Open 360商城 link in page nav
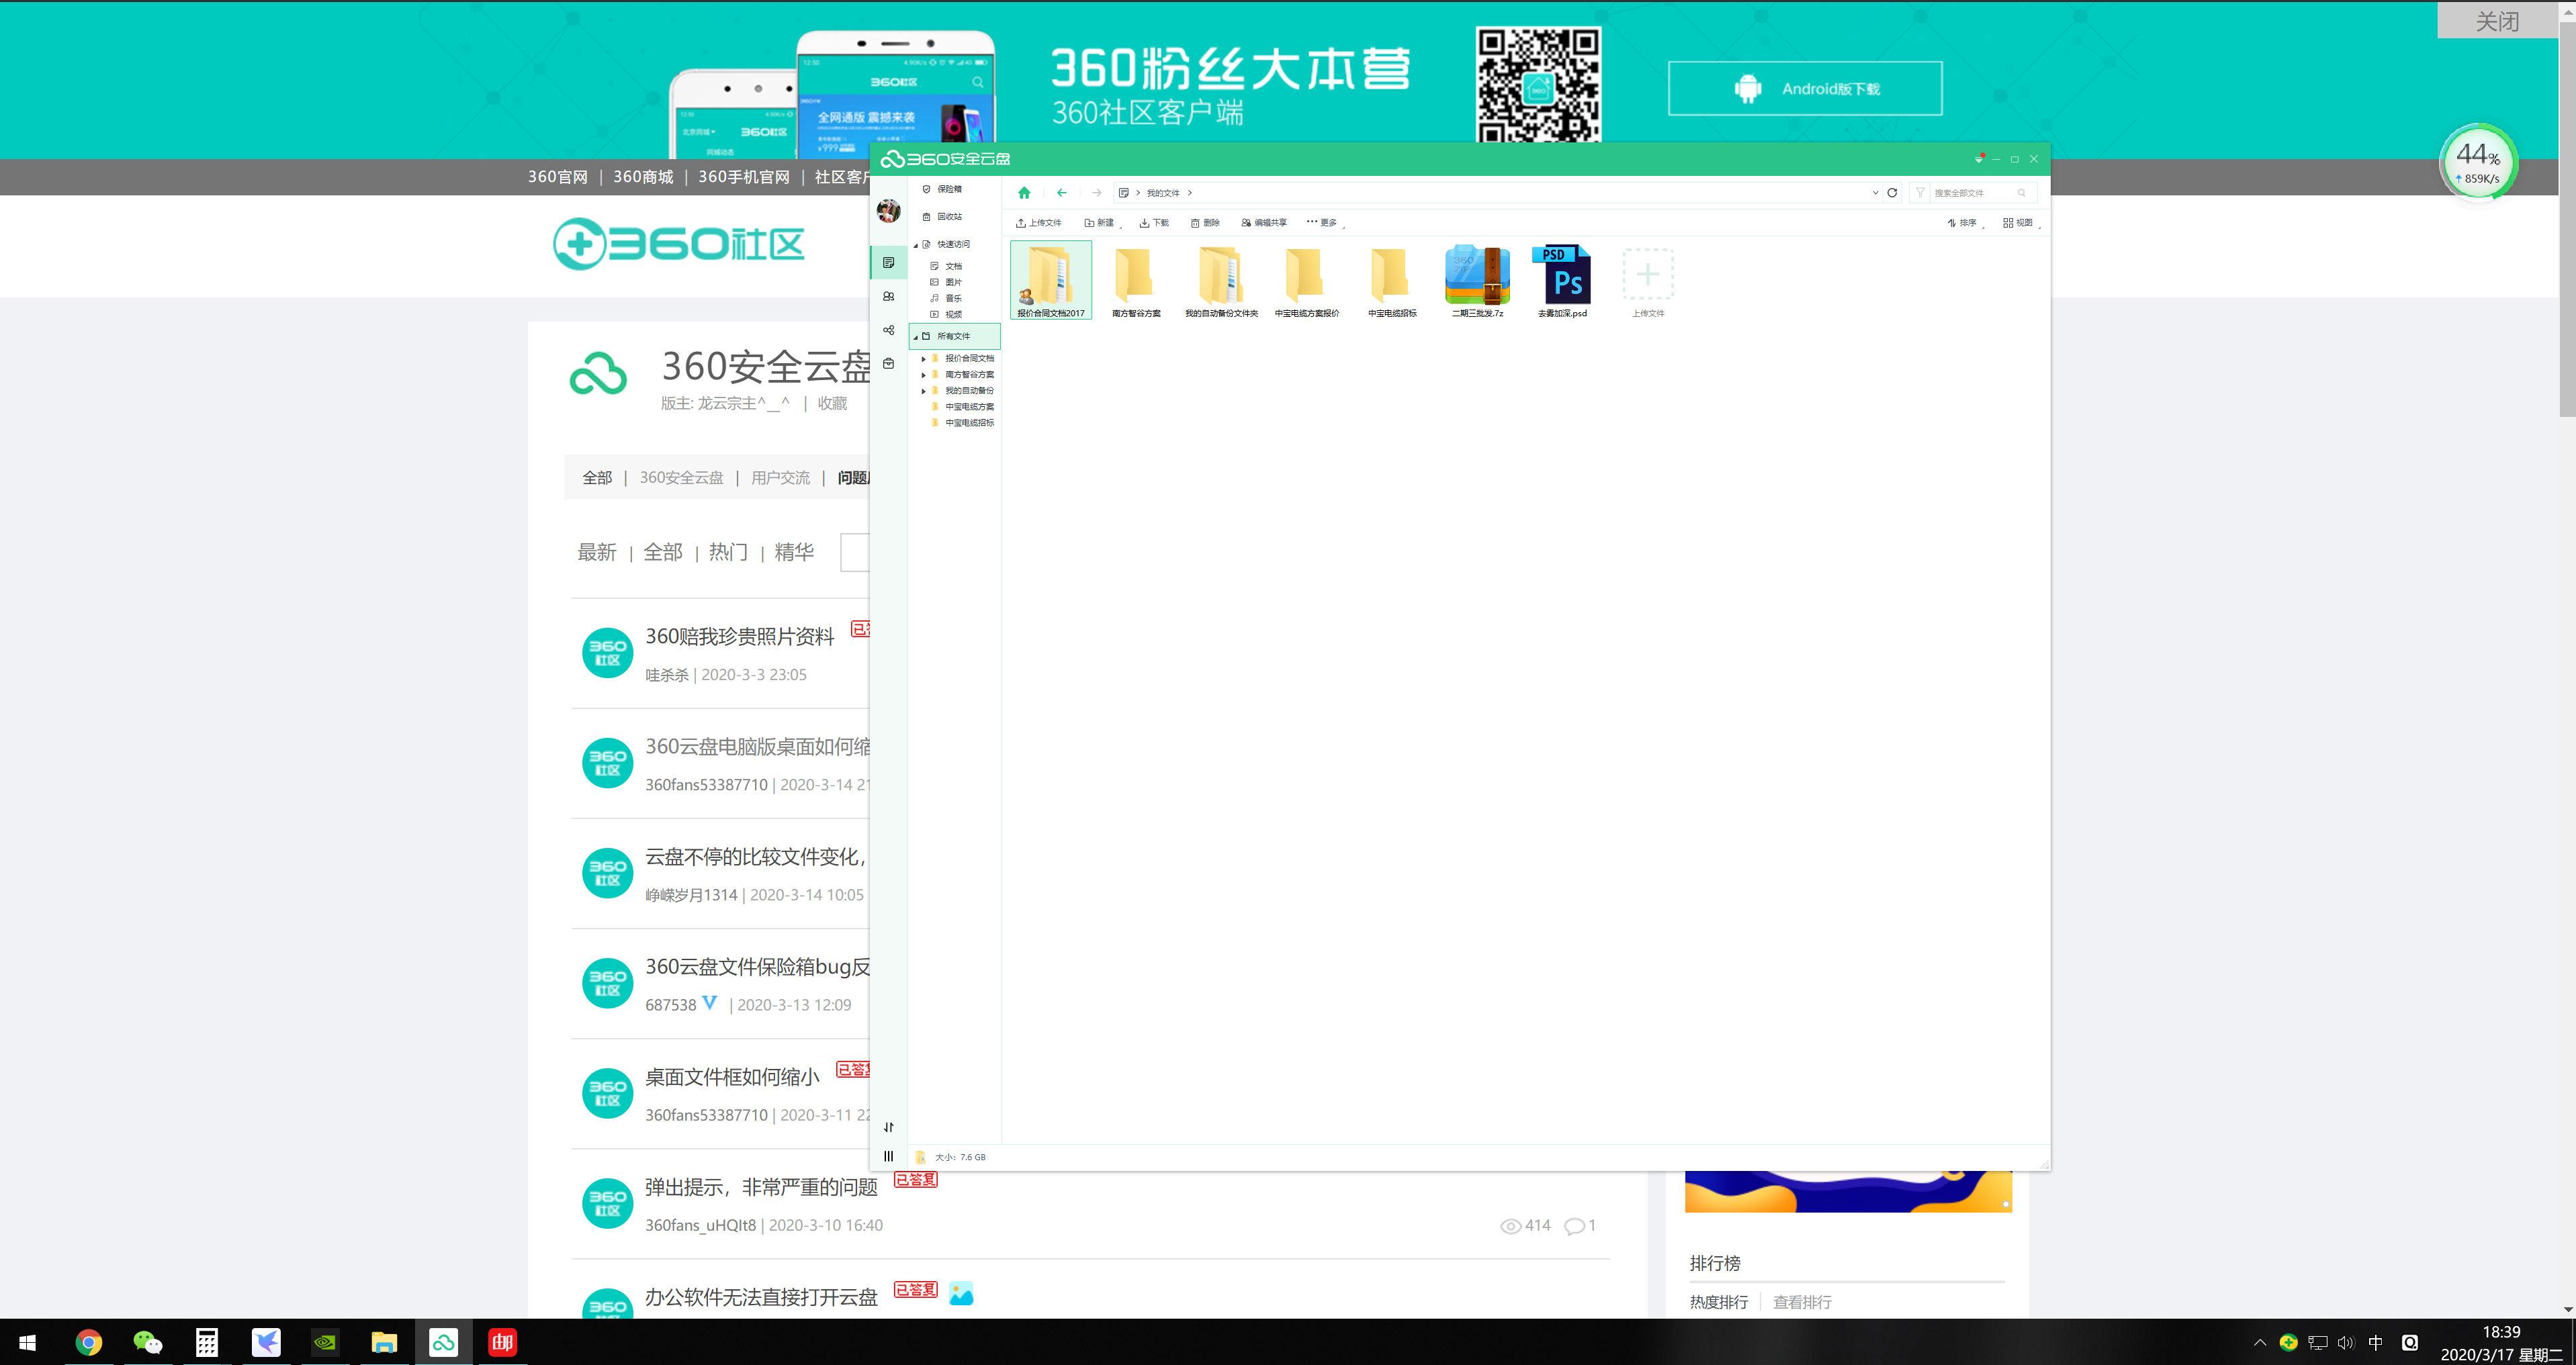Image resolution: width=2576 pixels, height=1365 pixels. pyautogui.click(x=643, y=177)
